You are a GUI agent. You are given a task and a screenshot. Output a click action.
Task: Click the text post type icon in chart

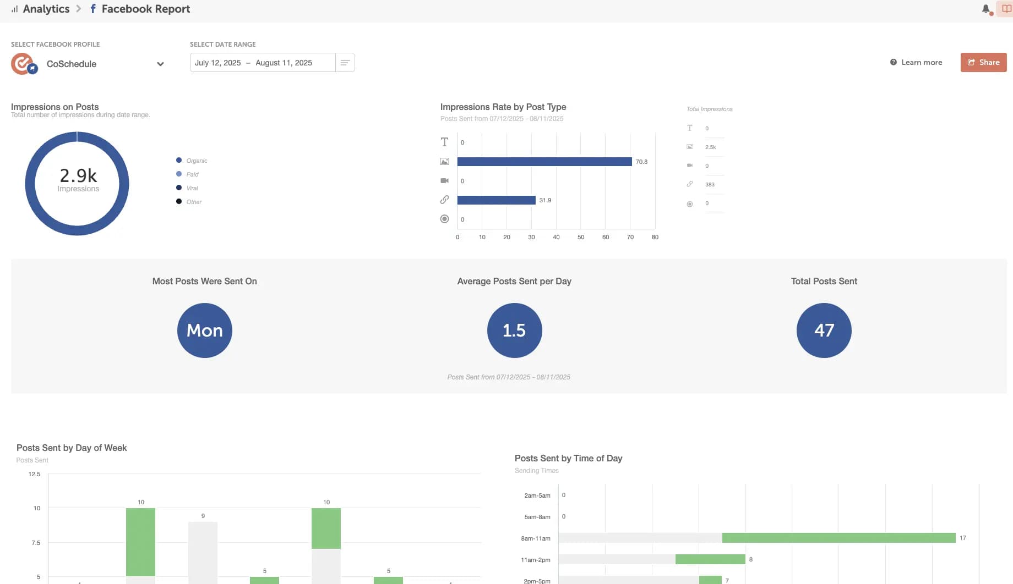(x=444, y=142)
